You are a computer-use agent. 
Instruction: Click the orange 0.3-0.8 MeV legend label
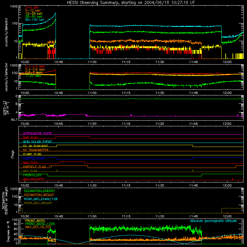coord(35,69)
